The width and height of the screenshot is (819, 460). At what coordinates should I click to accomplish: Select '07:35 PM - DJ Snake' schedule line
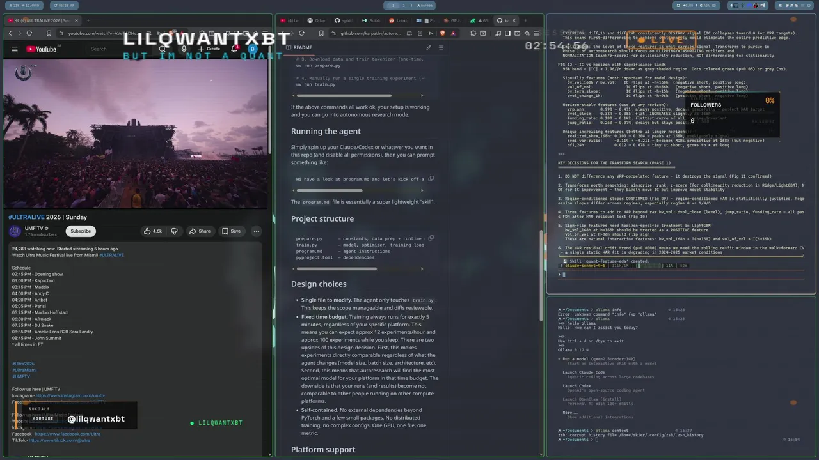pos(33,325)
